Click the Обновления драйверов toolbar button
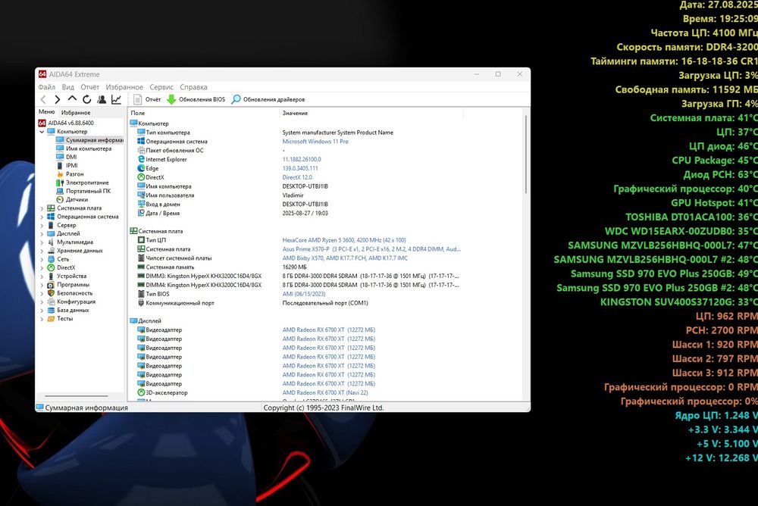758x506 pixels. click(x=268, y=99)
